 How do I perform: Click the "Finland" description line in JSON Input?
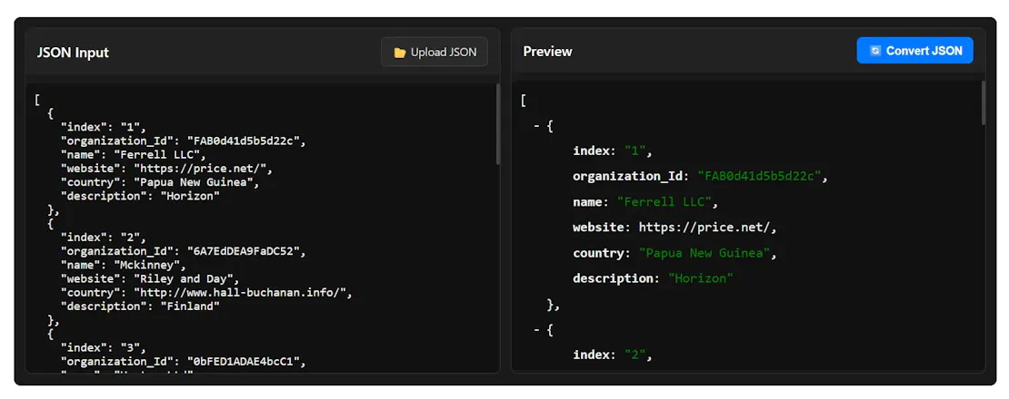pyautogui.click(x=140, y=307)
